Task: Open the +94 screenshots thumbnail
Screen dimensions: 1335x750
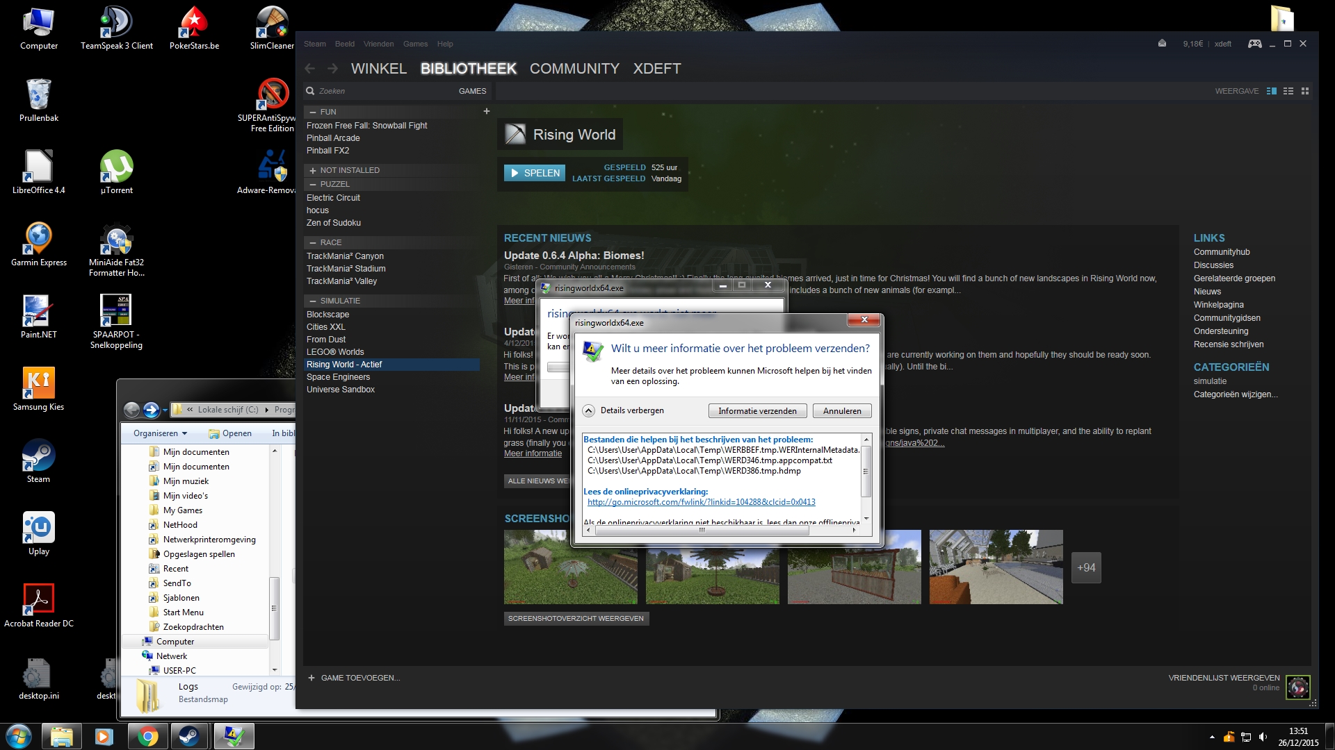Action: point(1086,567)
